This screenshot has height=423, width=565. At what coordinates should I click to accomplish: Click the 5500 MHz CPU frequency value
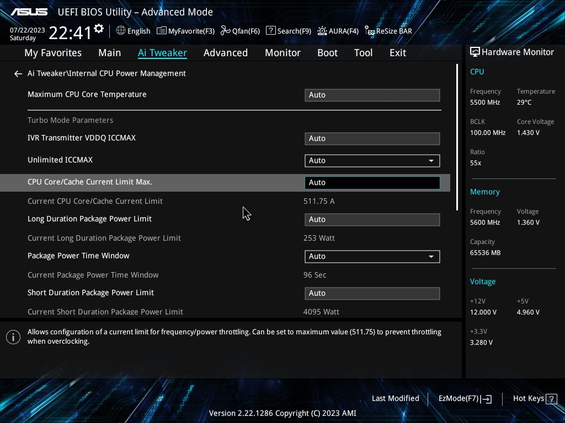click(485, 102)
